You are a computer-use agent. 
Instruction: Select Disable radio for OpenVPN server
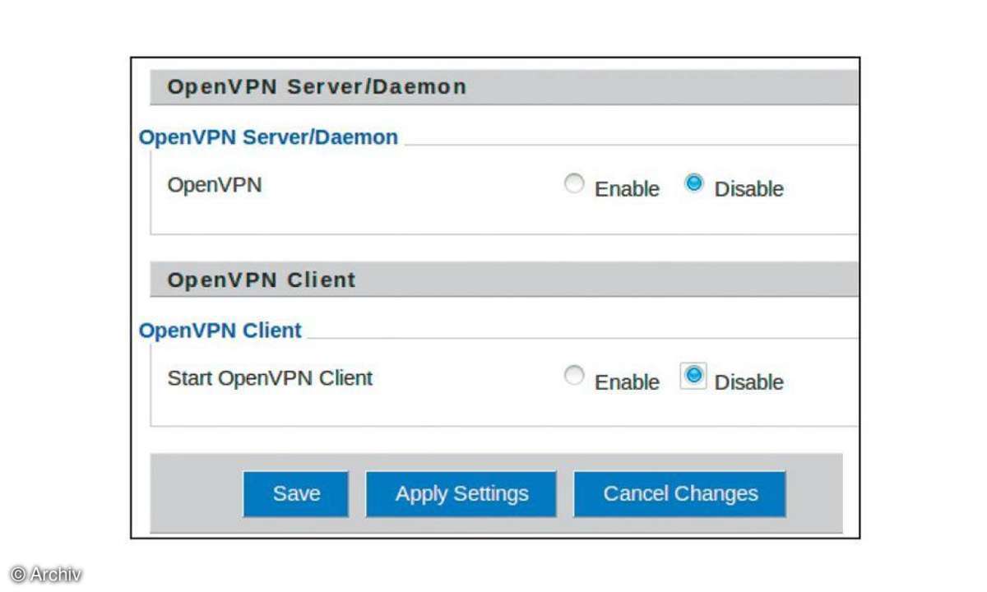[694, 184]
